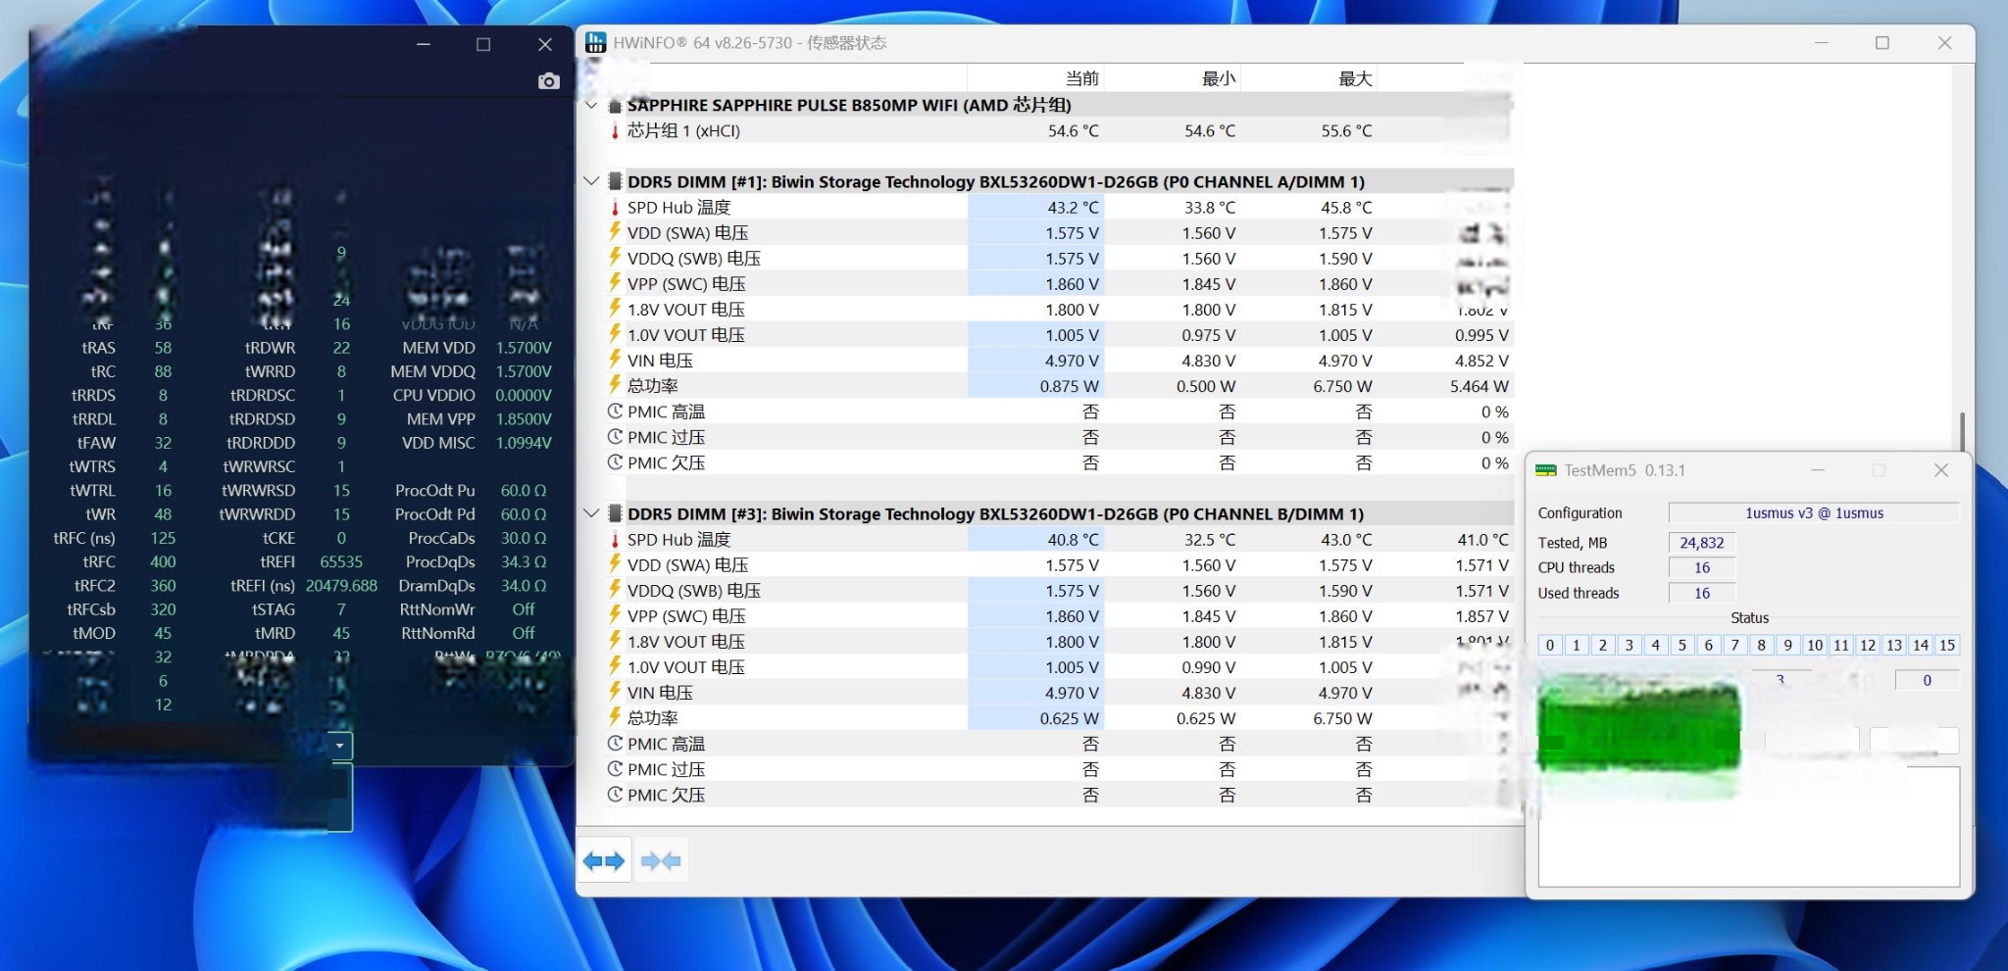Maximize the HWiNFO sensor status window
2008x971 pixels.
tap(1882, 43)
